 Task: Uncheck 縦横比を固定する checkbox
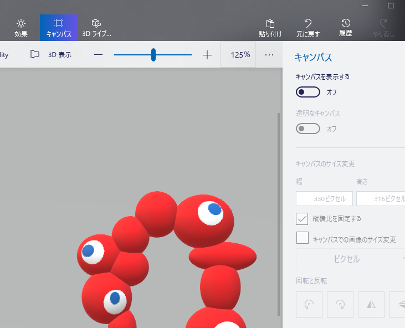click(x=302, y=219)
